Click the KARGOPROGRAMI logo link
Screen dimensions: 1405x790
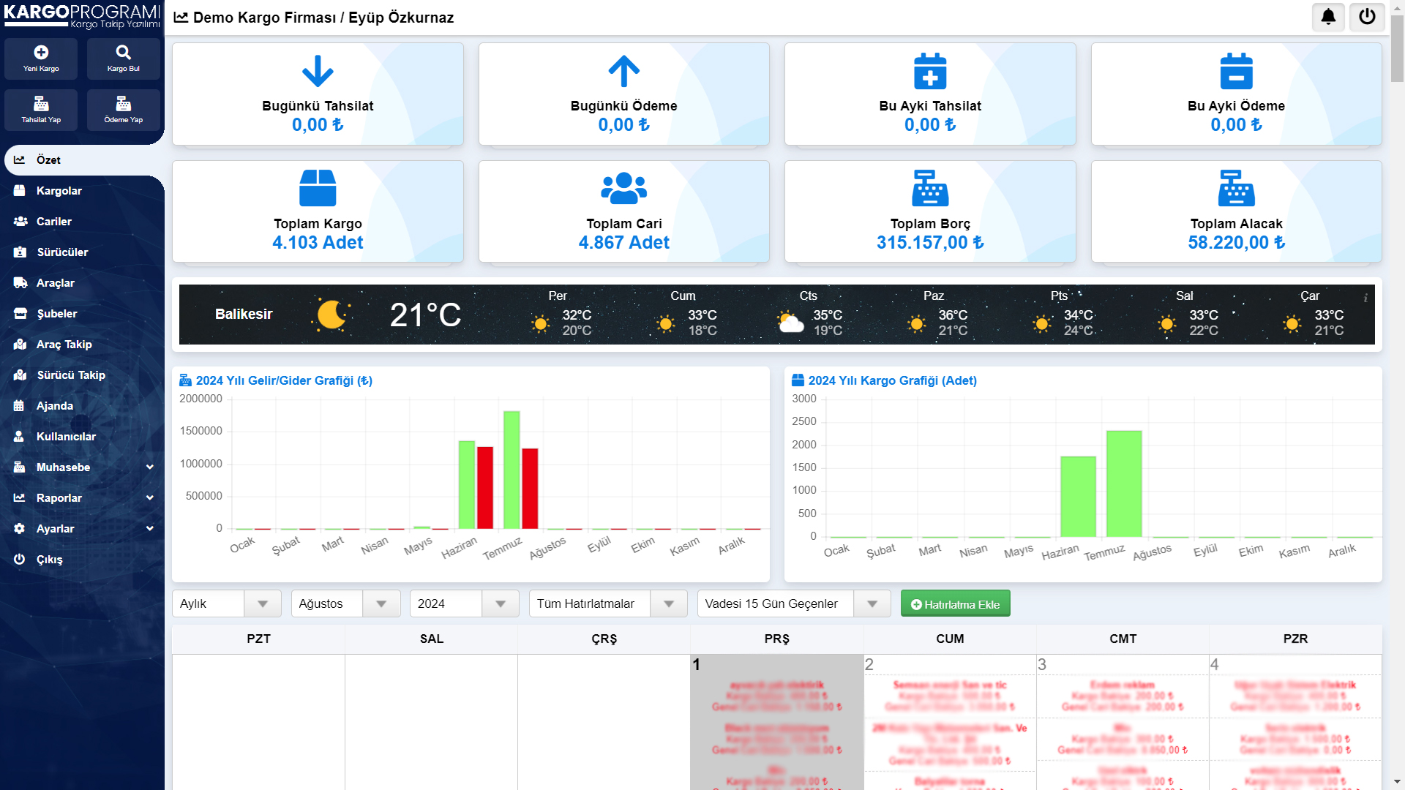[82, 16]
